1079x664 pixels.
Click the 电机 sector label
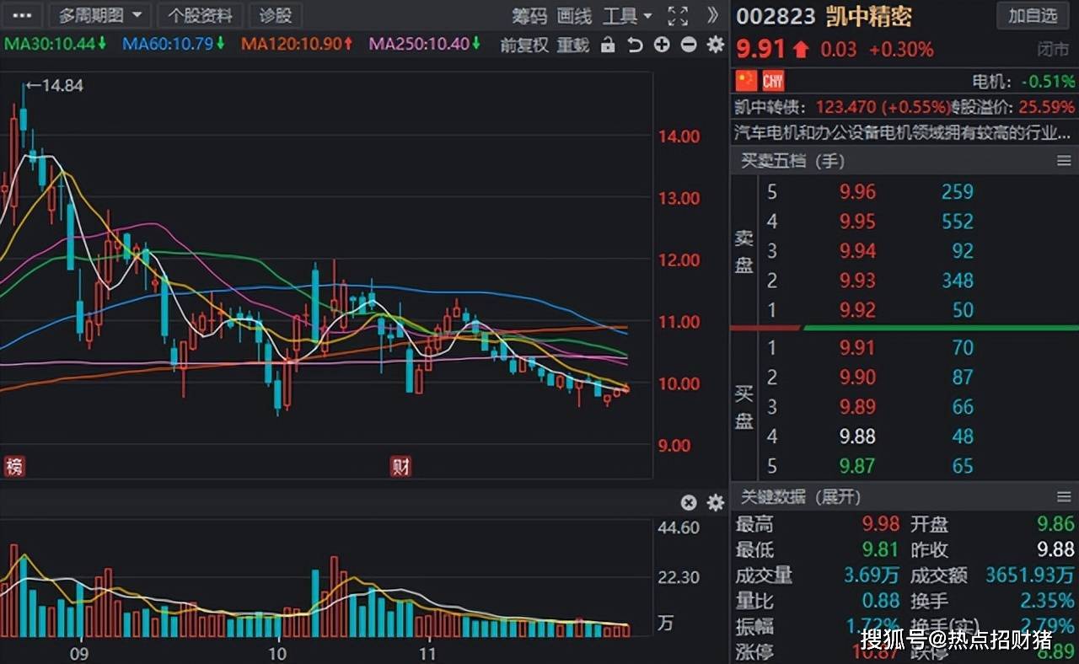click(990, 82)
